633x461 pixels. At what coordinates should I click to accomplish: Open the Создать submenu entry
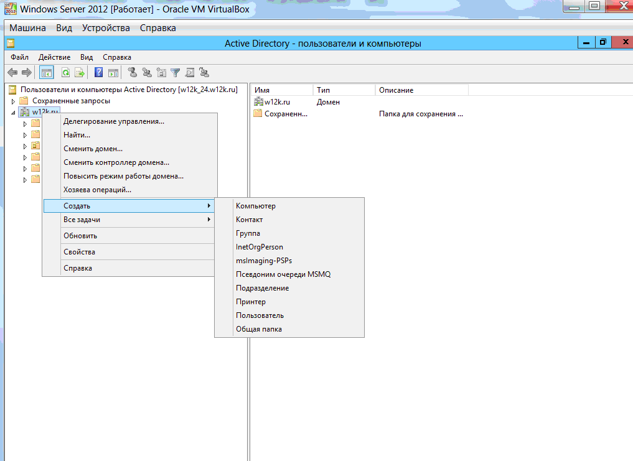click(x=129, y=206)
